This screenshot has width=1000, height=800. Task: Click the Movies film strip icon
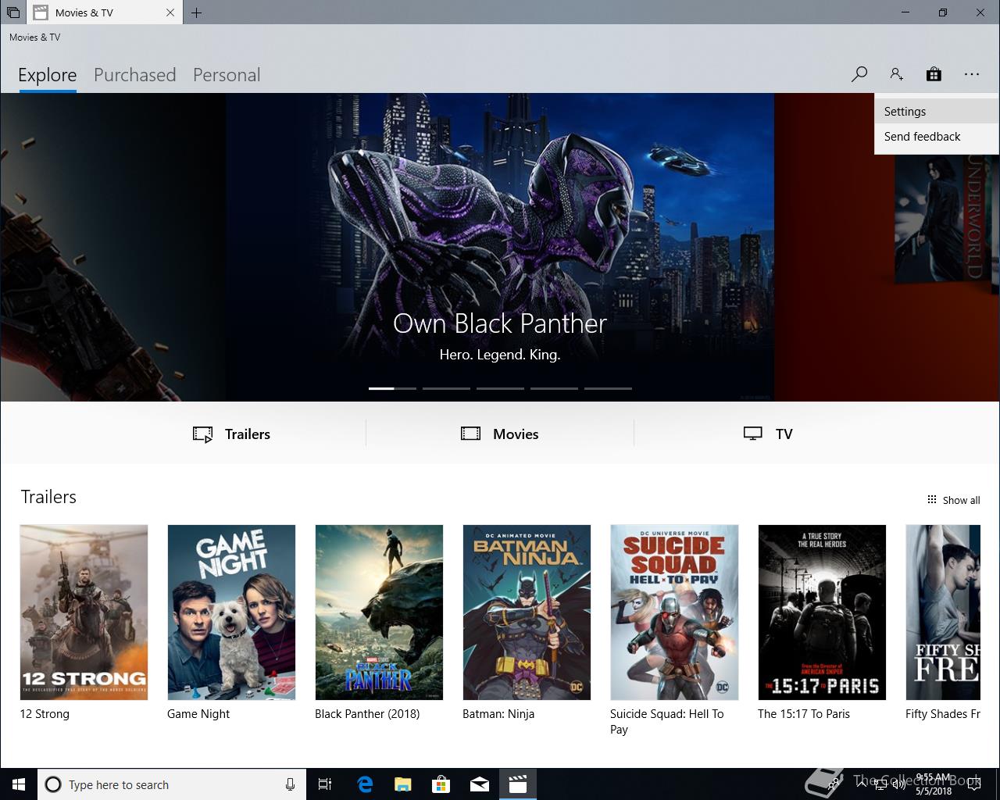pyautogui.click(x=470, y=434)
